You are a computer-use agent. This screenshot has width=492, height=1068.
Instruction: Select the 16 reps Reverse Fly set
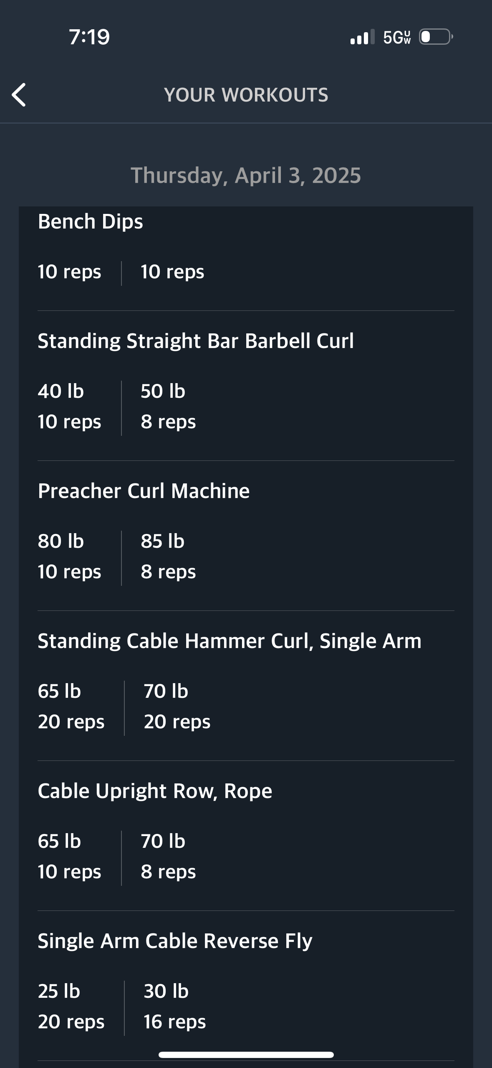tap(174, 1022)
